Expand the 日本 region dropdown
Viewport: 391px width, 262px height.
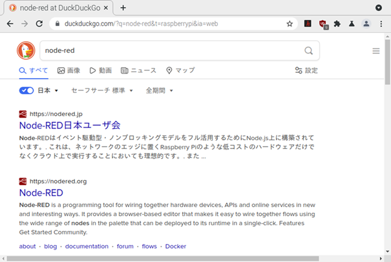pyautogui.click(x=48, y=90)
